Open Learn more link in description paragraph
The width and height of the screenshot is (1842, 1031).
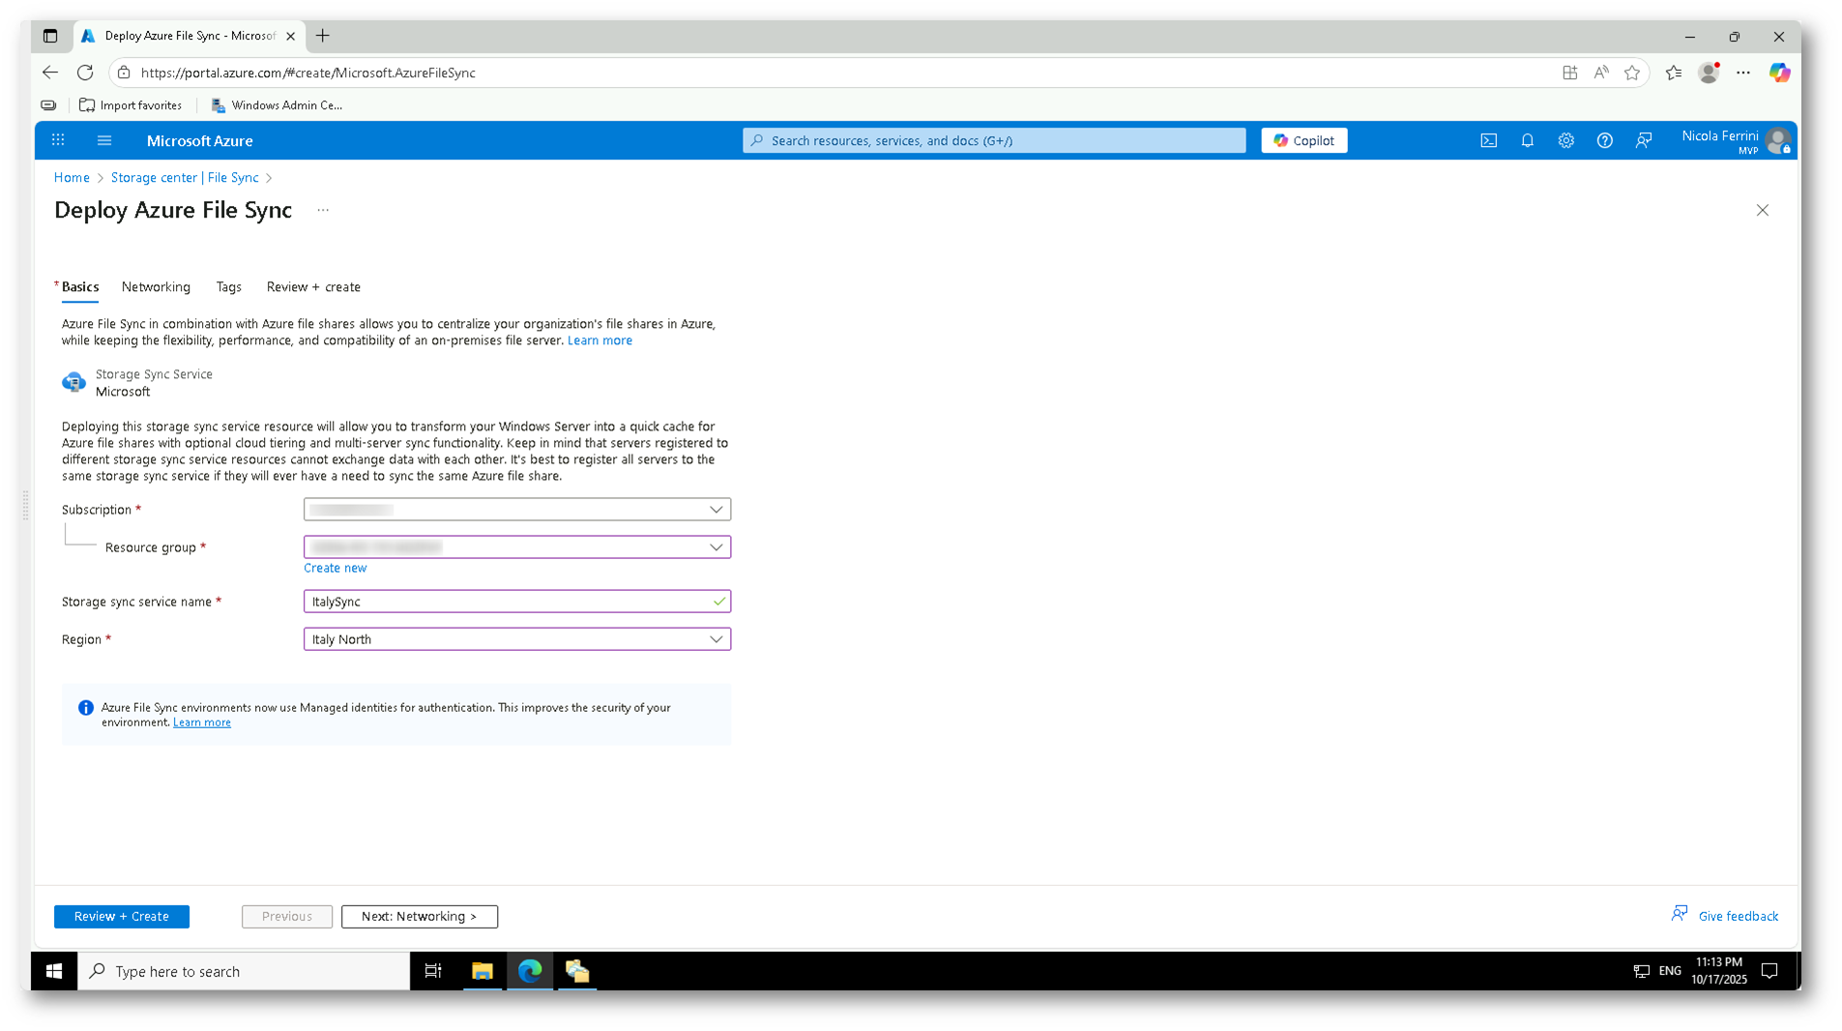(x=599, y=340)
